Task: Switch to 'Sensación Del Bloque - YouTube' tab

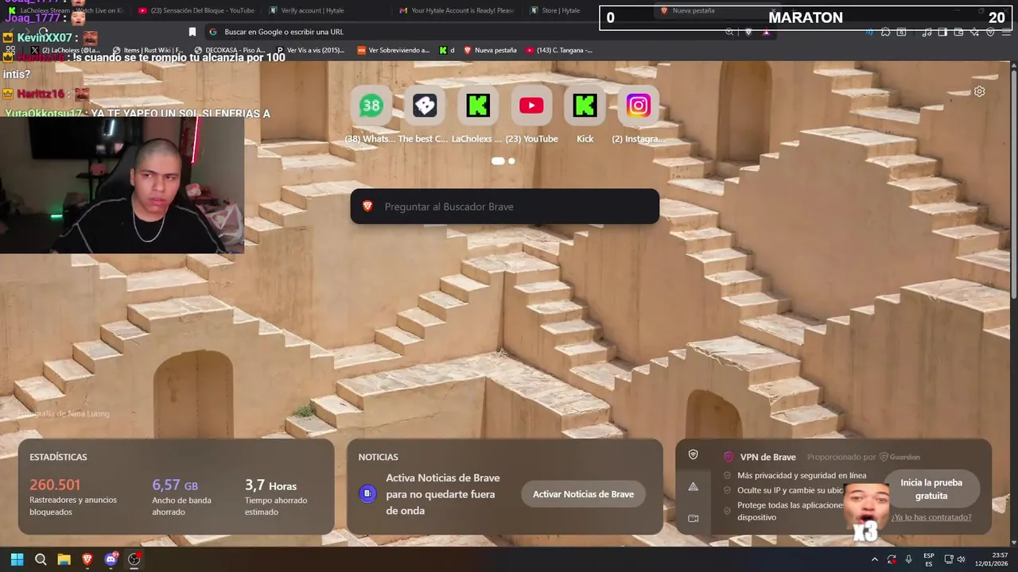Action: click(x=196, y=10)
